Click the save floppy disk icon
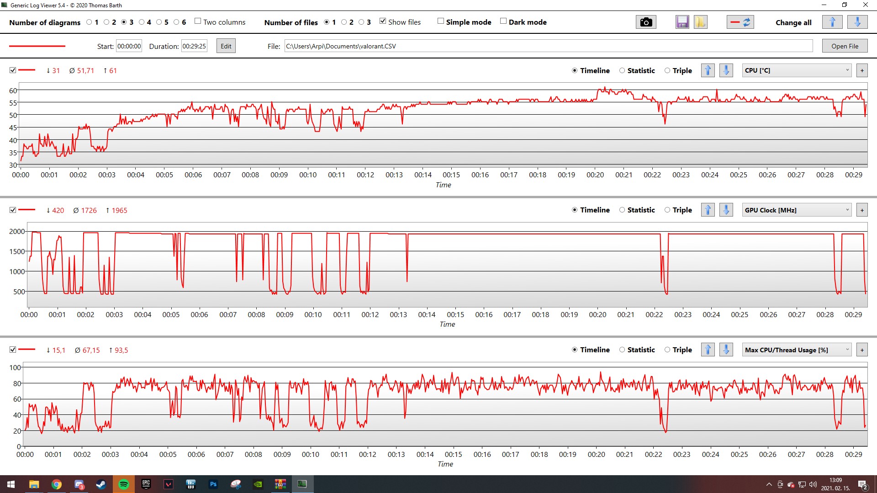 [x=682, y=22]
